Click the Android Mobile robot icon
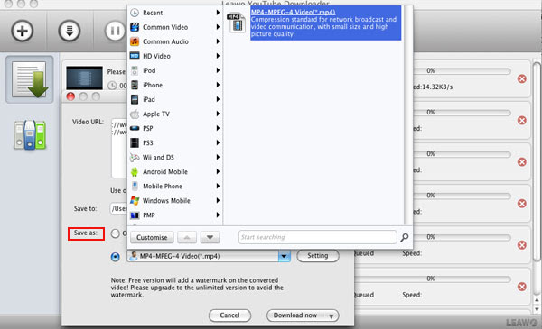The height and width of the screenshot is (329, 542). pyautogui.click(x=135, y=172)
